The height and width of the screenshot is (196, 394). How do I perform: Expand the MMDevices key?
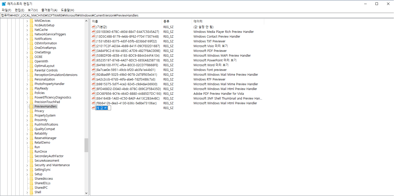pos(27,21)
